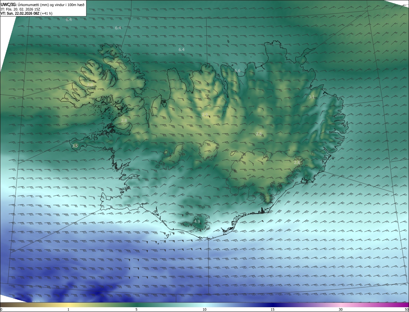Click the '0' tick on the colour scale

(x=1, y=309)
